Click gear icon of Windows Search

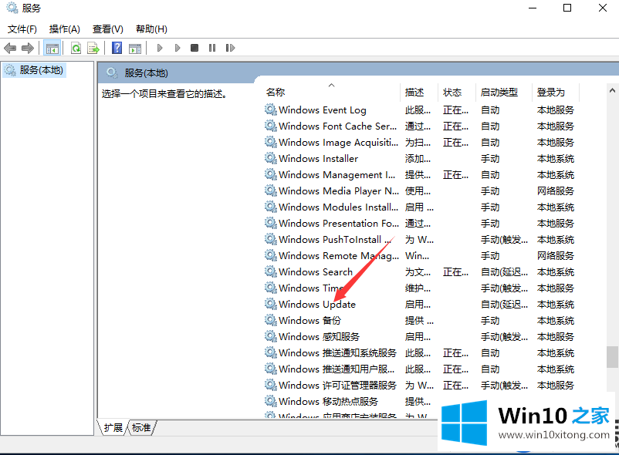270,271
